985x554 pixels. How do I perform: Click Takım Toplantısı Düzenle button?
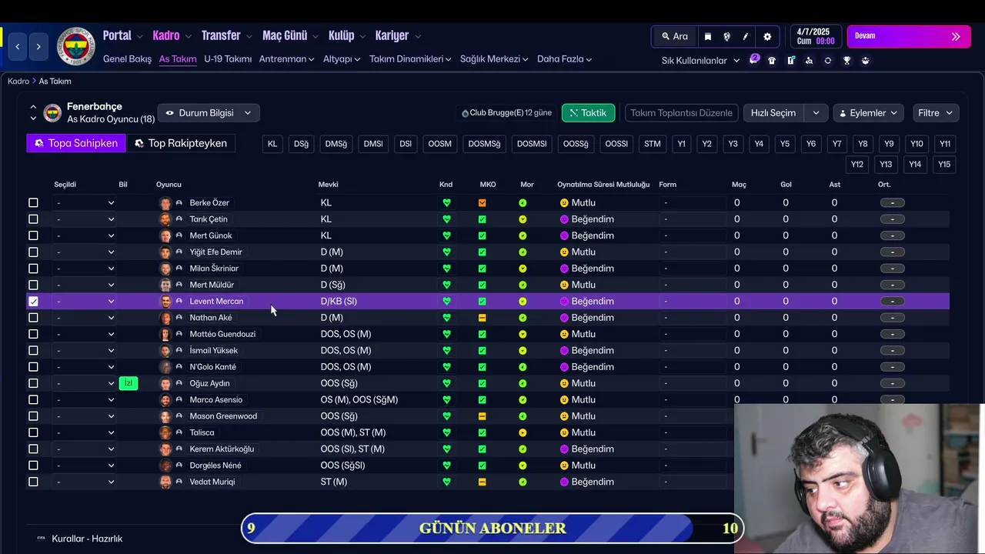[x=681, y=113]
